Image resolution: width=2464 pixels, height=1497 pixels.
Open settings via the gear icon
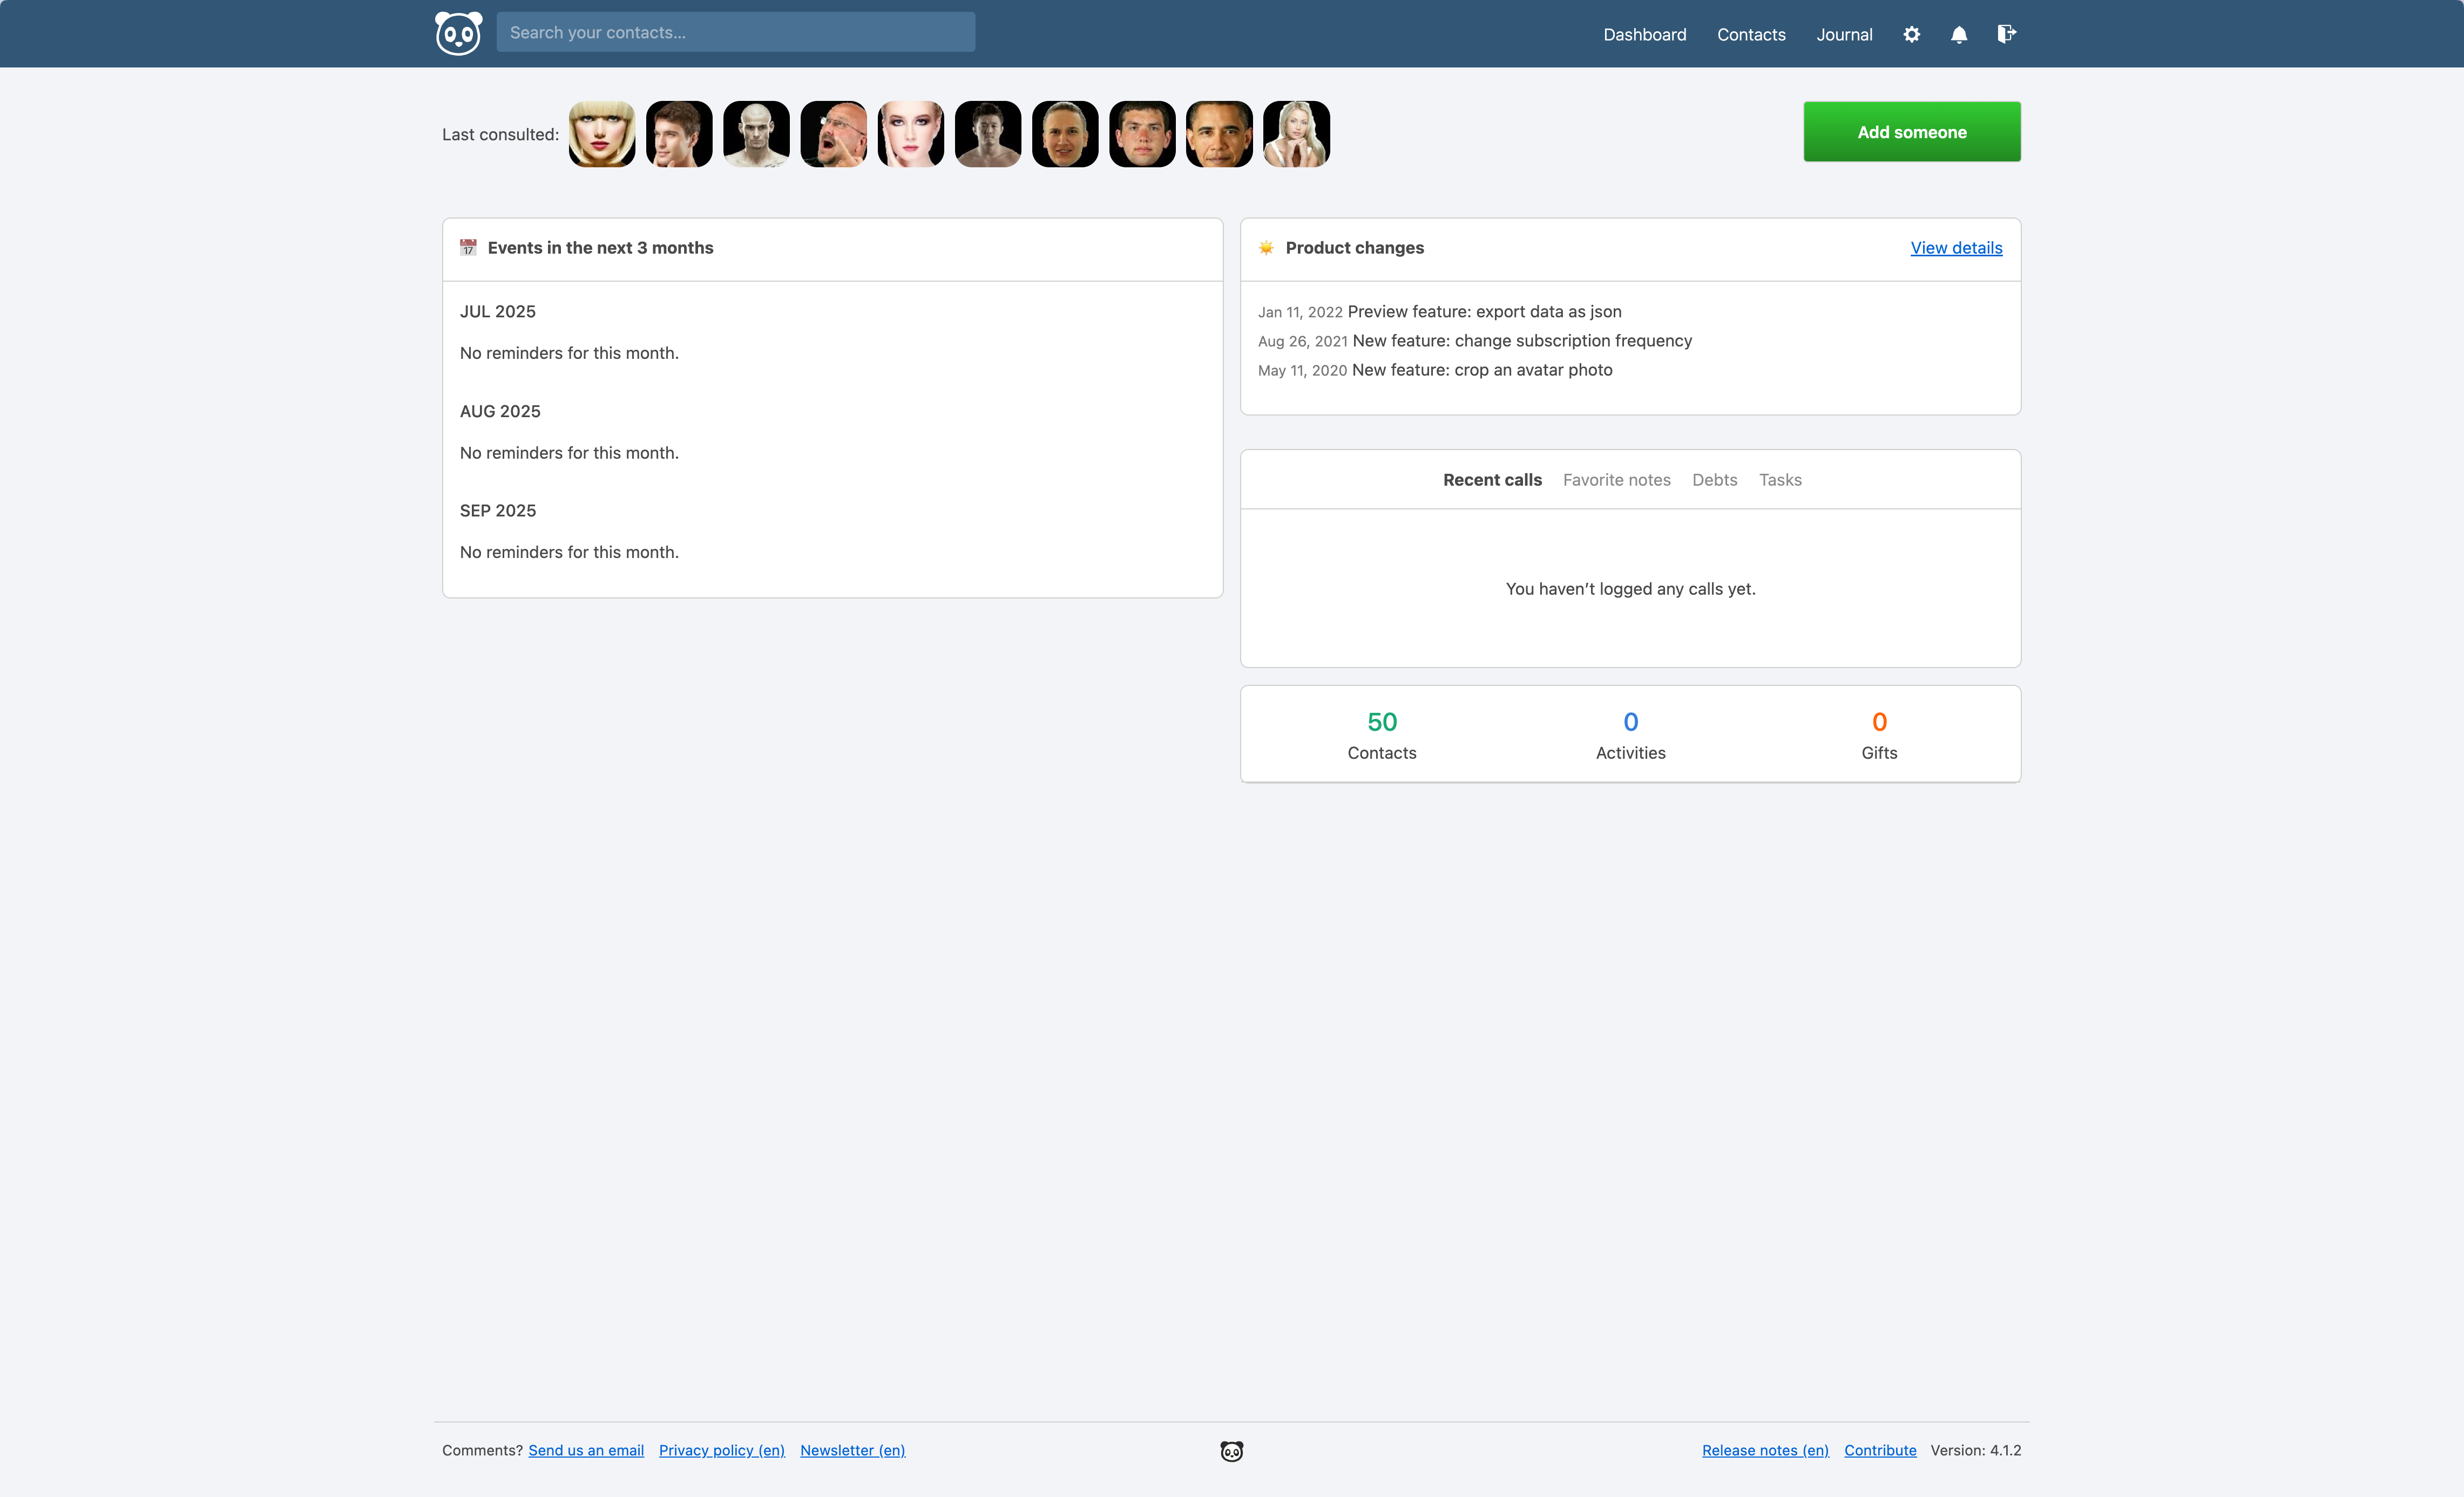coord(1911,34)
